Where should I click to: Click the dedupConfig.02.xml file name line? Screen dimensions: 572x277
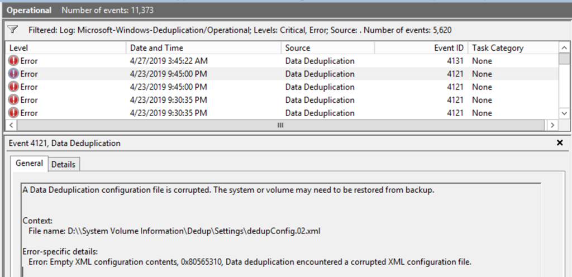(x=168, y=231)
